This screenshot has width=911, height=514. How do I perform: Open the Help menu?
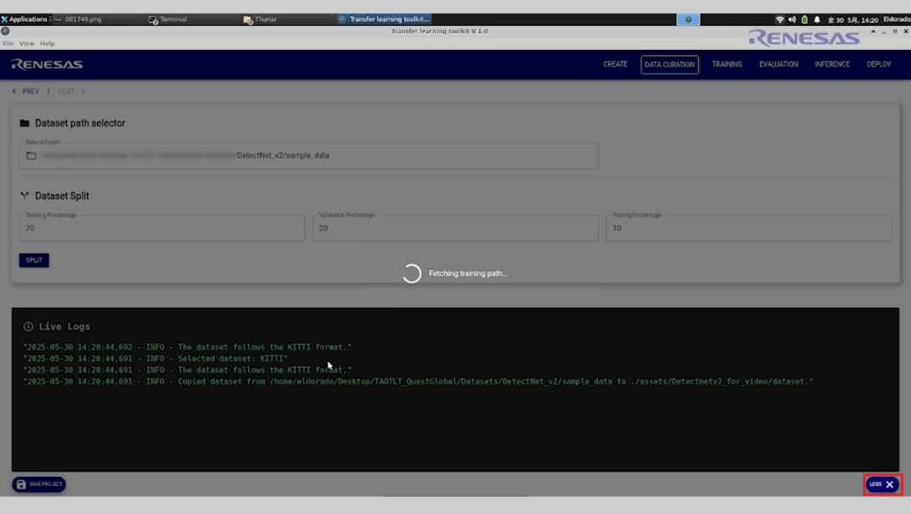point(47,43)
